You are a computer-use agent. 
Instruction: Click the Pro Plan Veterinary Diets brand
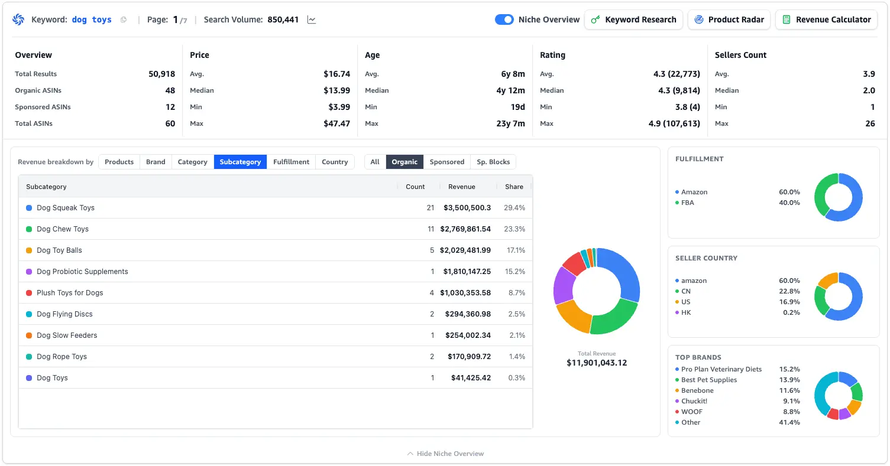tap(721, 369)
